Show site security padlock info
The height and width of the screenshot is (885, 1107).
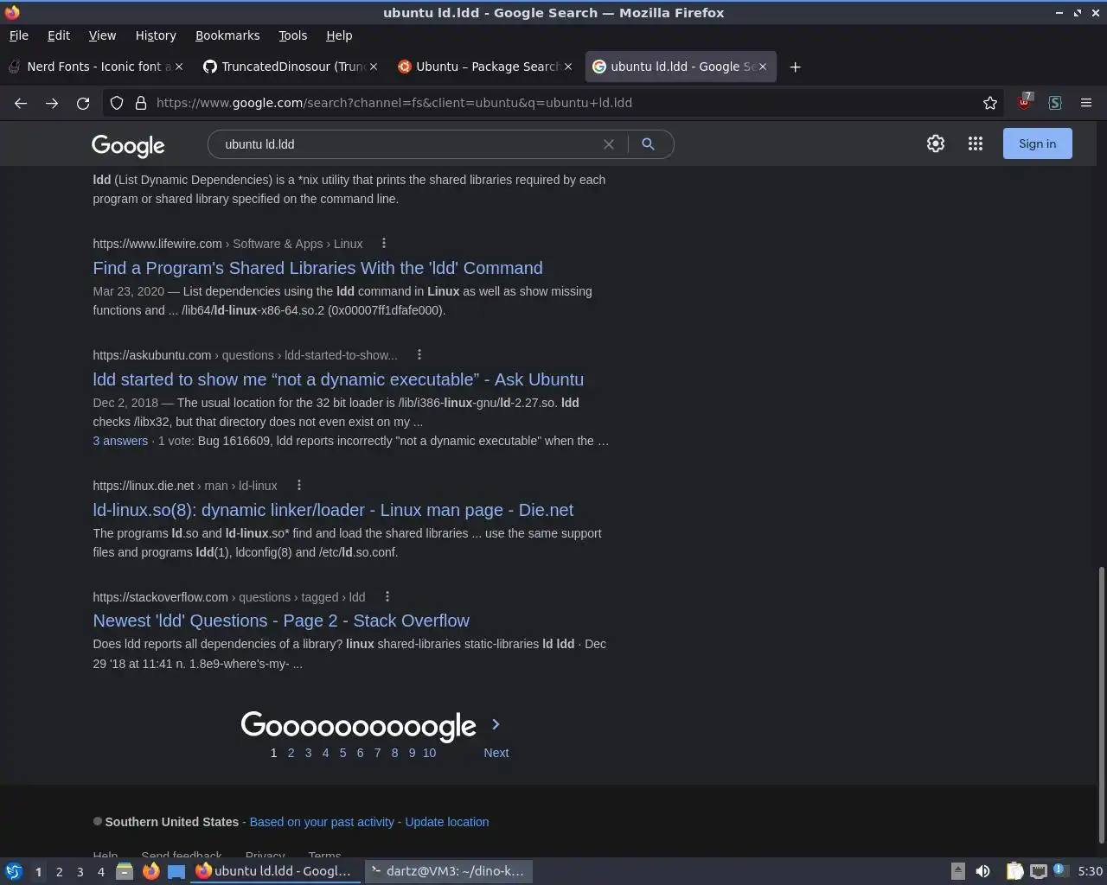tap(141, 103)
